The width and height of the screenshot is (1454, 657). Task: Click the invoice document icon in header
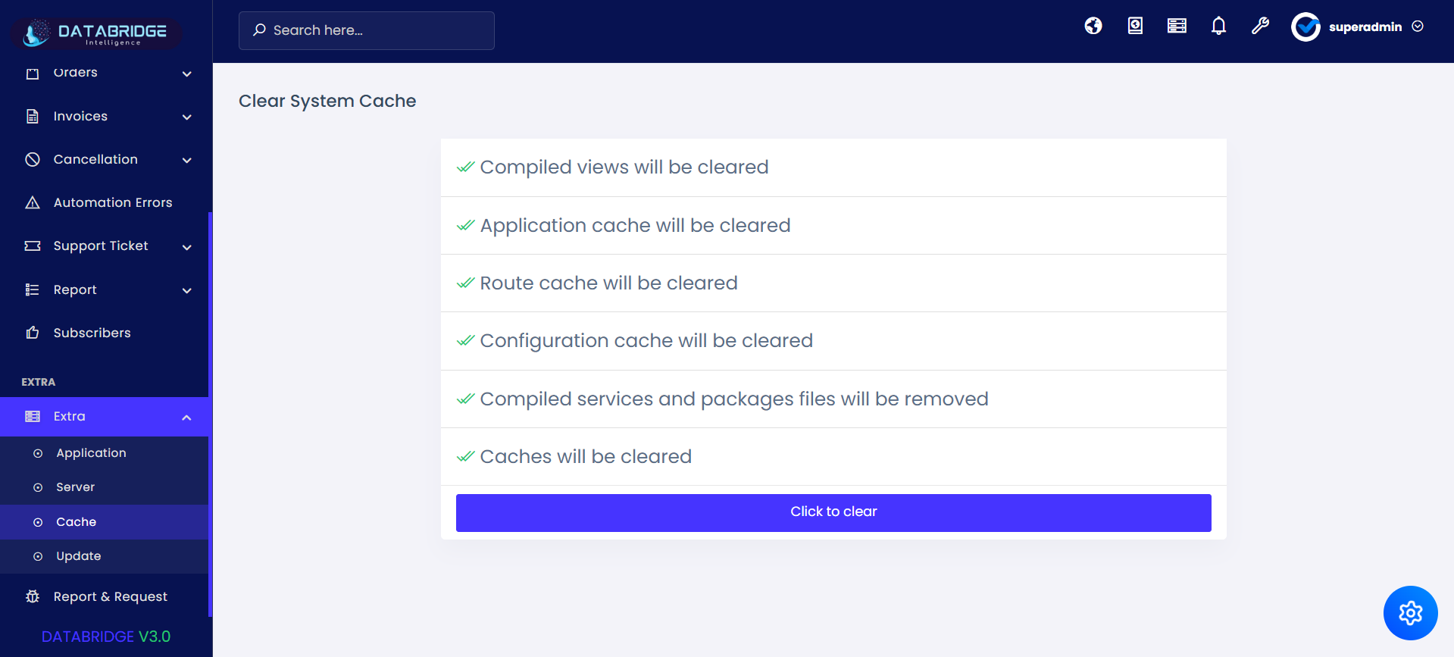1135,27
